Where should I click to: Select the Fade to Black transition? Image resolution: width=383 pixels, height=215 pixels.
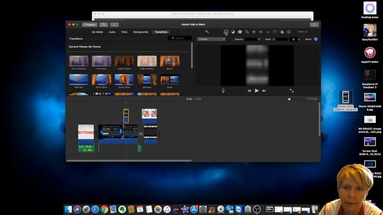(124, 61)
